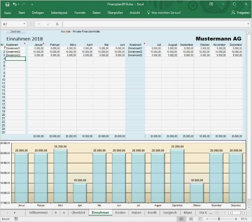Open the Formeln ribbon tab

tap(80, 13)
